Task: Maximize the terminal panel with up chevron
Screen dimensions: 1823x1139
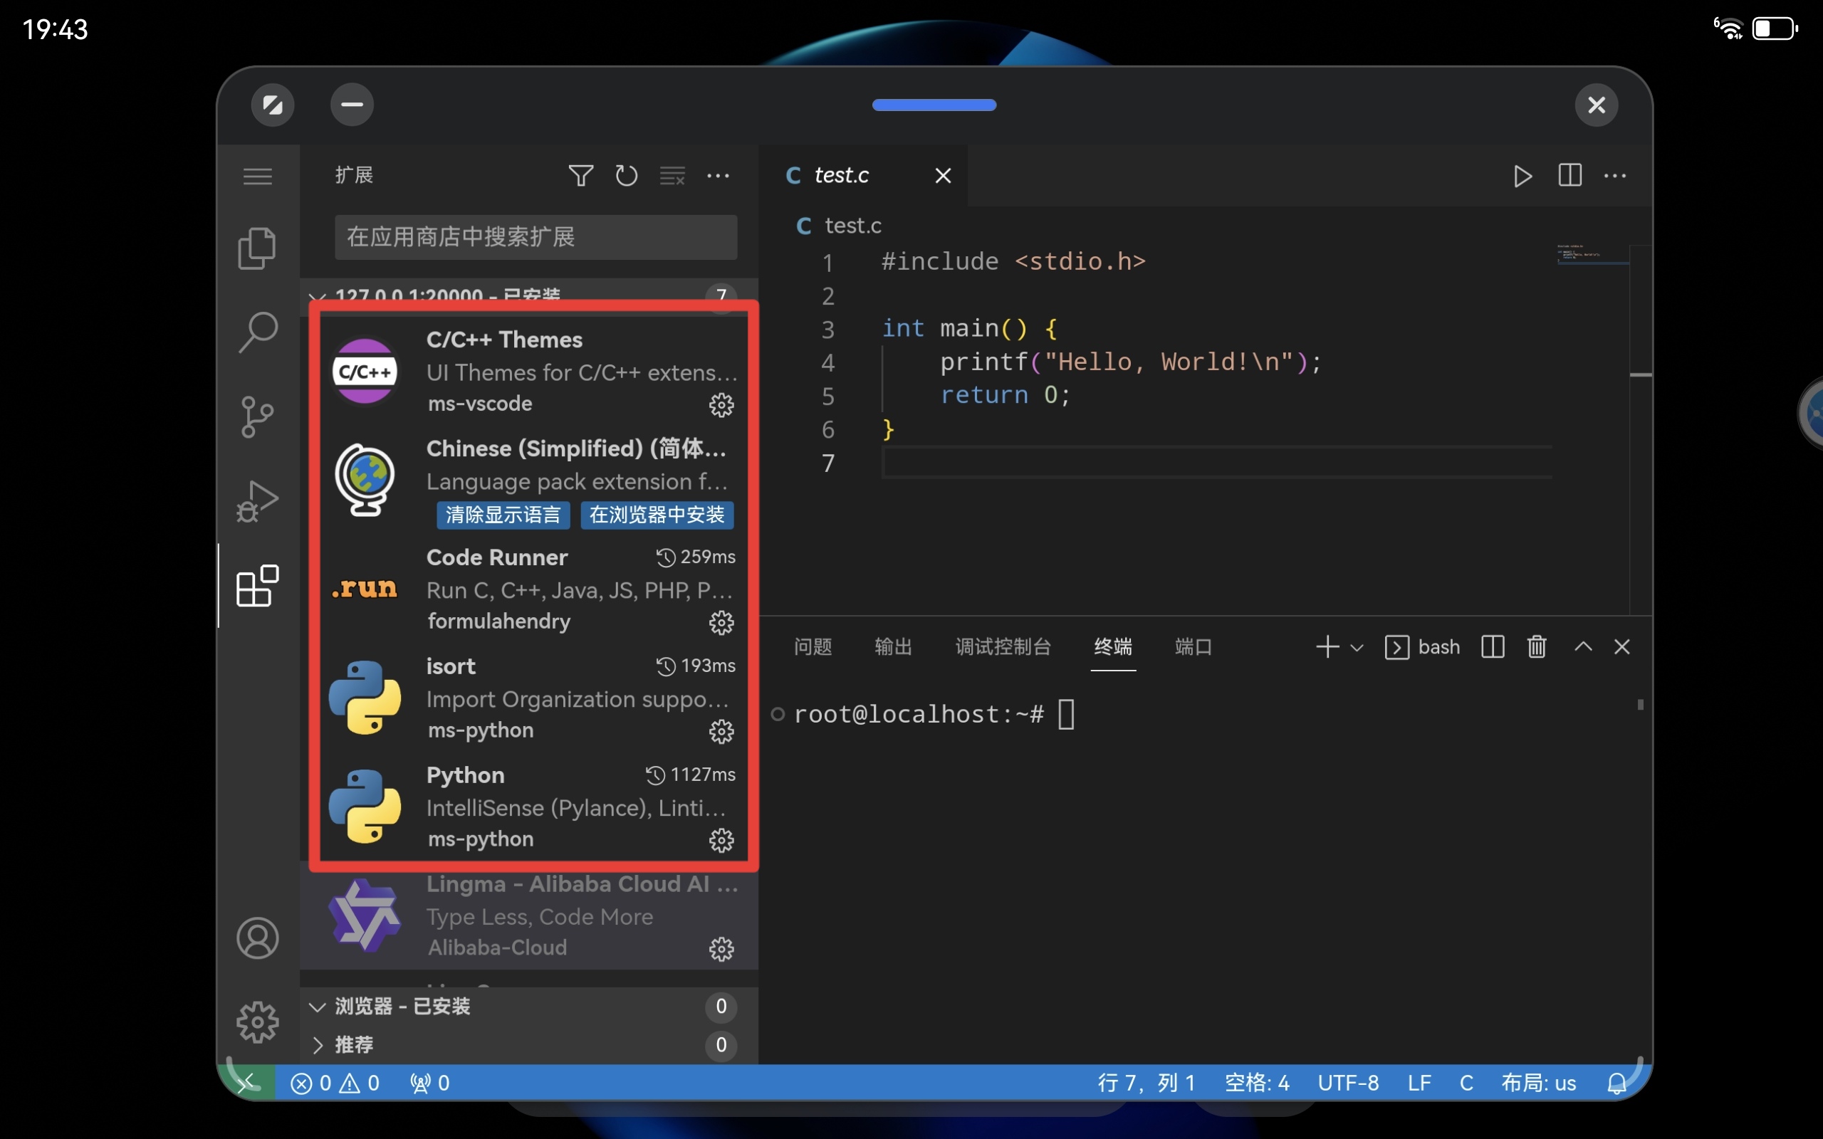Action: [x=1583, y=647]
